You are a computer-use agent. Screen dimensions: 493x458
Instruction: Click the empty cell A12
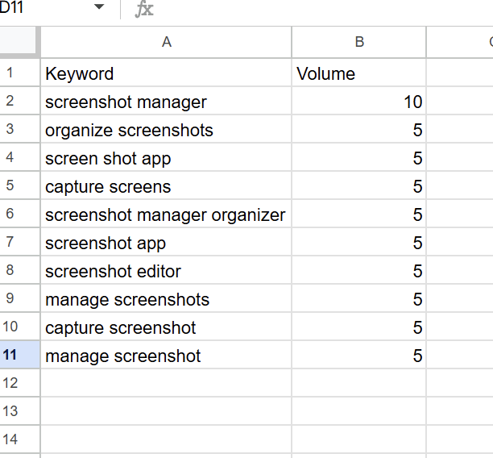(x=166, y=383)
